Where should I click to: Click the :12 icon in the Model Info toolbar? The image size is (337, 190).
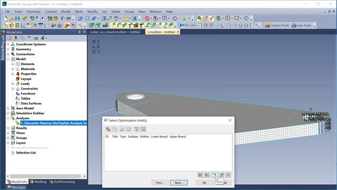tap(35, 39)
